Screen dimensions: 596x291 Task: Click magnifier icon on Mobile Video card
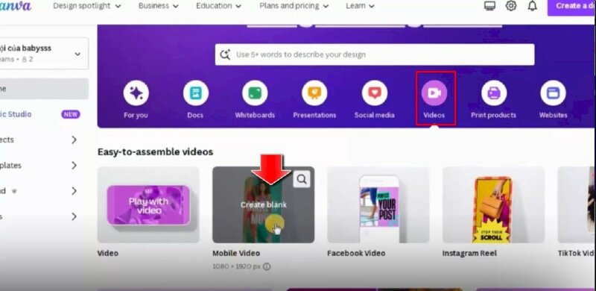click(x=302, y=179)
